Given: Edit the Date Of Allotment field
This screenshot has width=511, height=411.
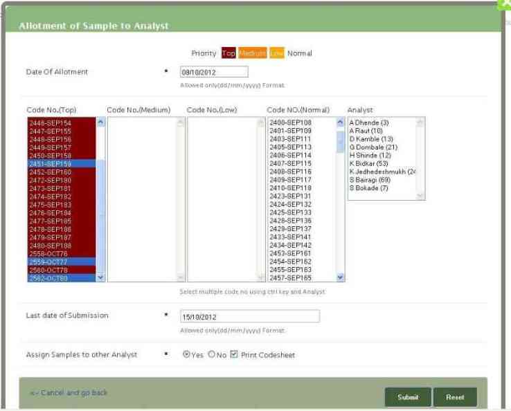Looking at the screenshot, I should click(x=213, y=71).
